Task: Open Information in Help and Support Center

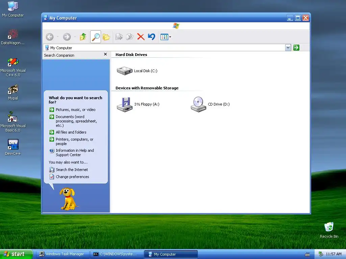Action: point(72,153)
